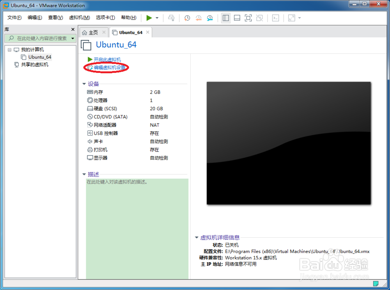The width and height of the screenshot is (390, 290).
Task: Select 共享的虚拟机 in the library tree
Action: click(x=35, y=65)
